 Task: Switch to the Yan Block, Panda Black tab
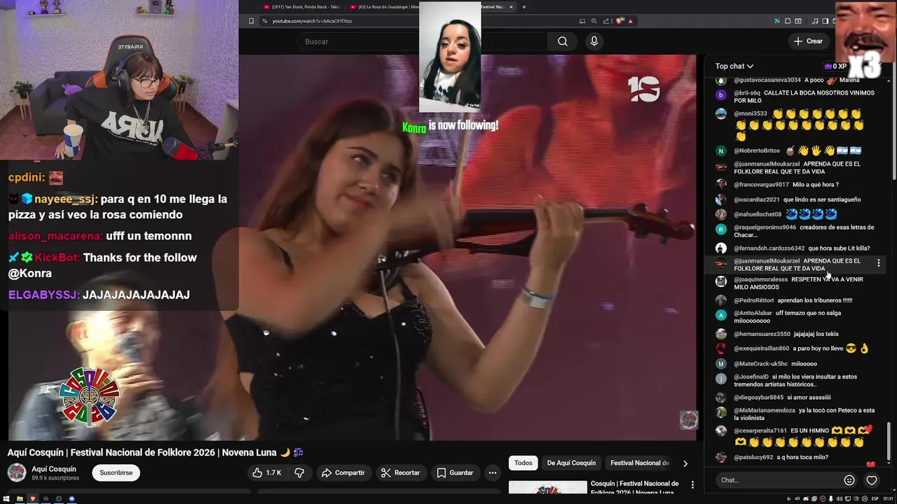coord(306,7)
